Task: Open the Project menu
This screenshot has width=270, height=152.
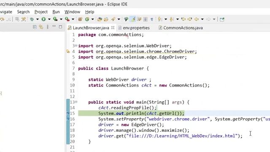Action: [41, 12]
